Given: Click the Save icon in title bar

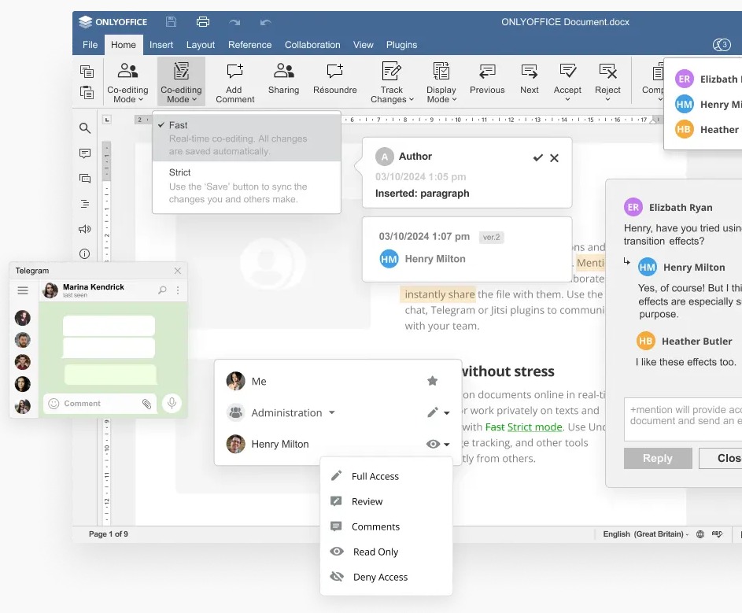Looking at the screenshot, I should 172,22.
